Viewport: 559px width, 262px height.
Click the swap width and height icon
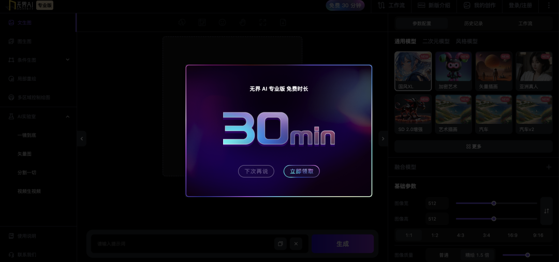(x=547, y=211)
